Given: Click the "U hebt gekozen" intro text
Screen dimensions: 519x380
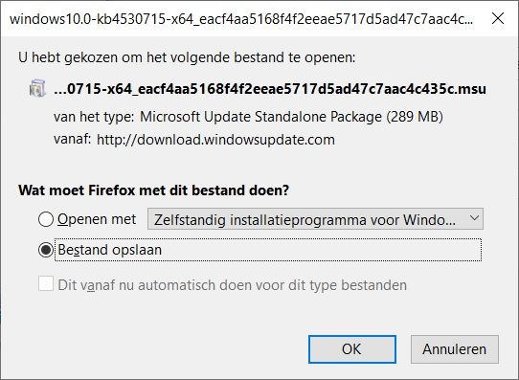Looking at the screenshot, I should (187, 57).
